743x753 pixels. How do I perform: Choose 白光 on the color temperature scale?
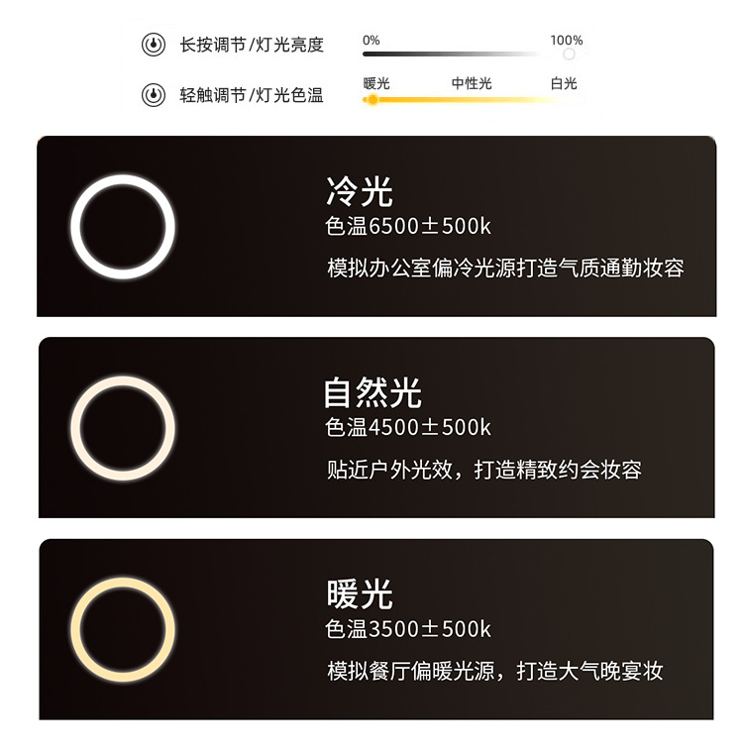[x=564, y=83]
